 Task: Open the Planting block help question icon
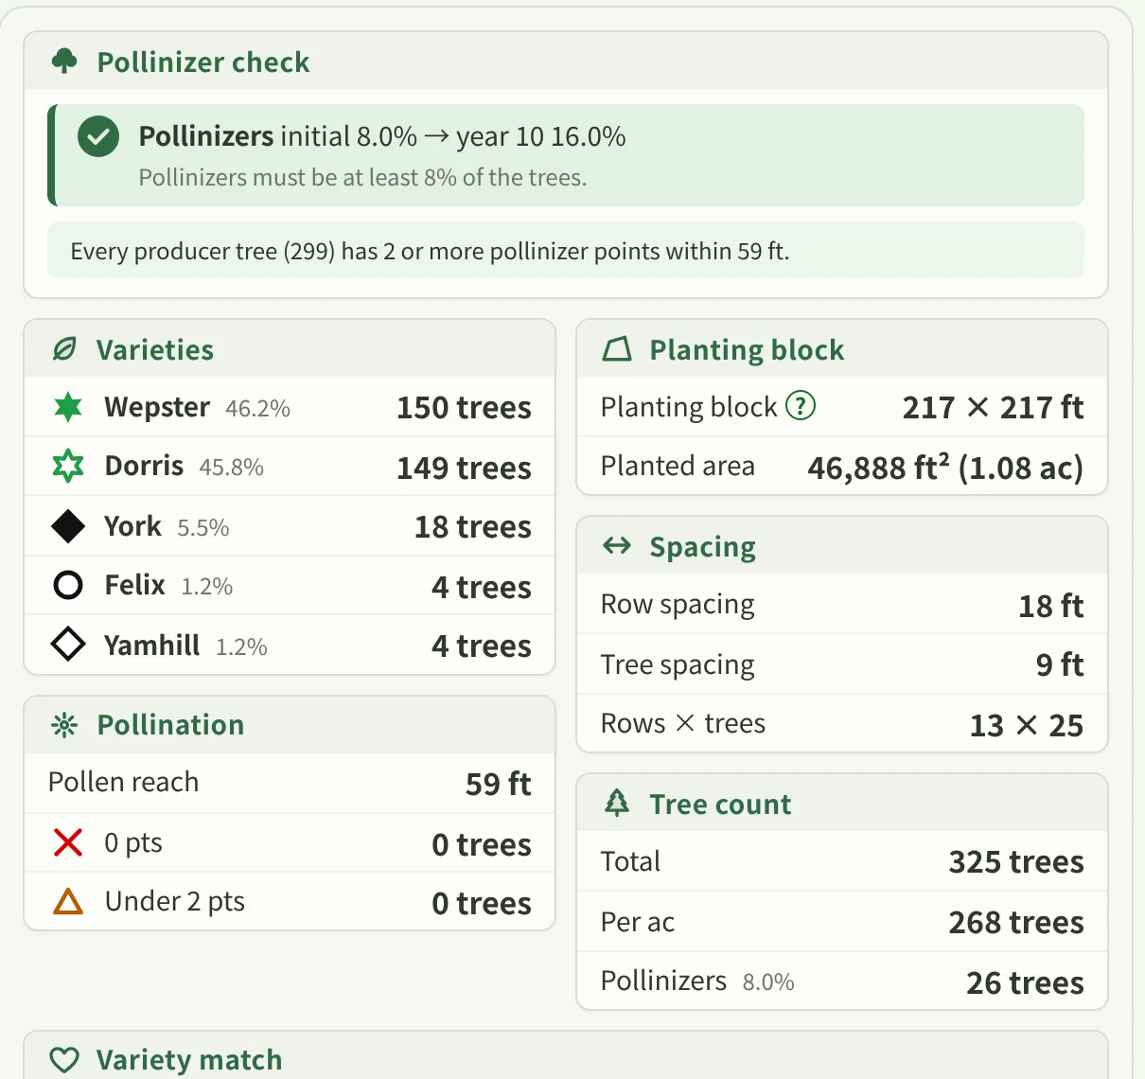pos(801,406)
